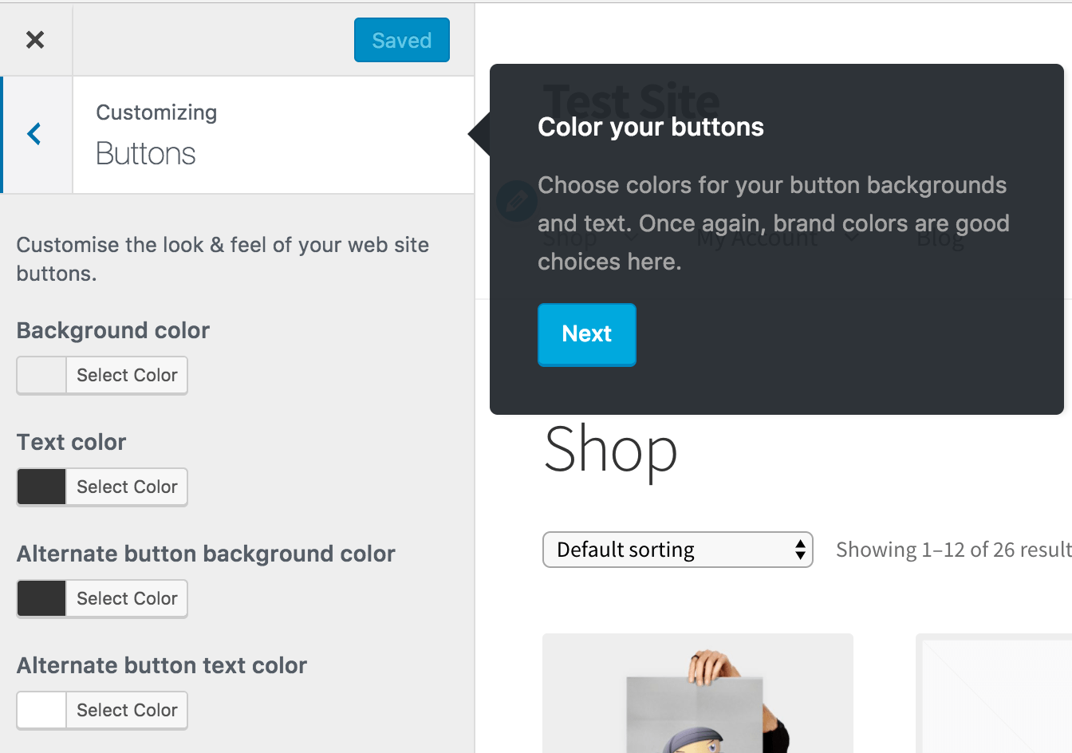Viewport: 1072px width, 753px height.
Task: Open Select Color for Text color
Action: click(126, 487)
